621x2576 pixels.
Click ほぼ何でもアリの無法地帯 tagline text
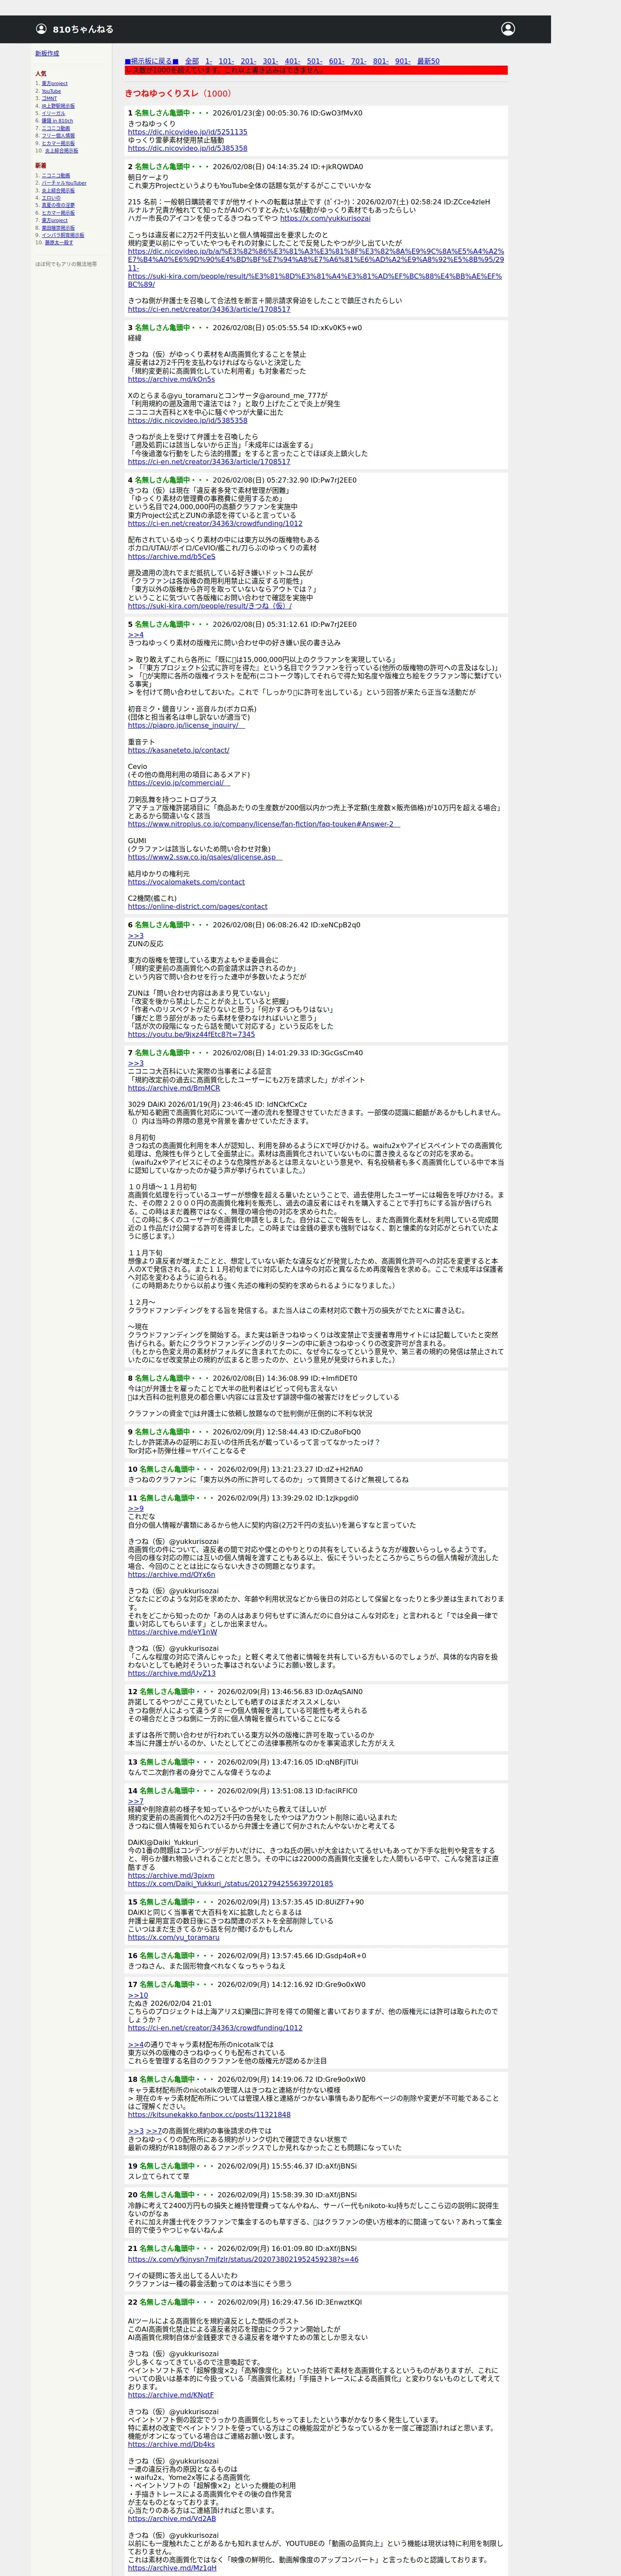coord(66,264)
